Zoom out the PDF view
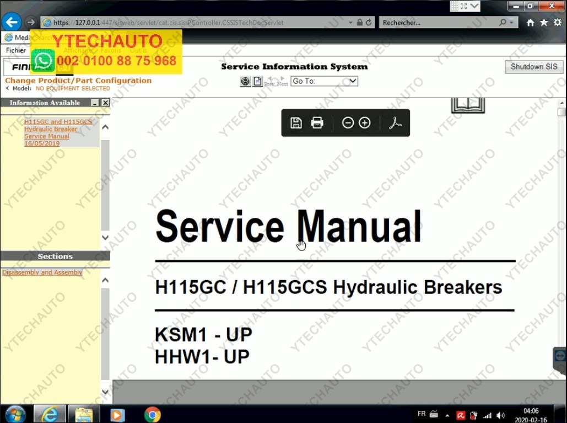This screenshot has width=567, height=423. (348, 123)
